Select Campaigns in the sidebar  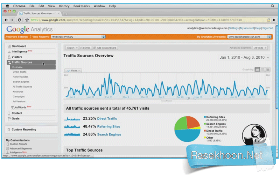19,96
